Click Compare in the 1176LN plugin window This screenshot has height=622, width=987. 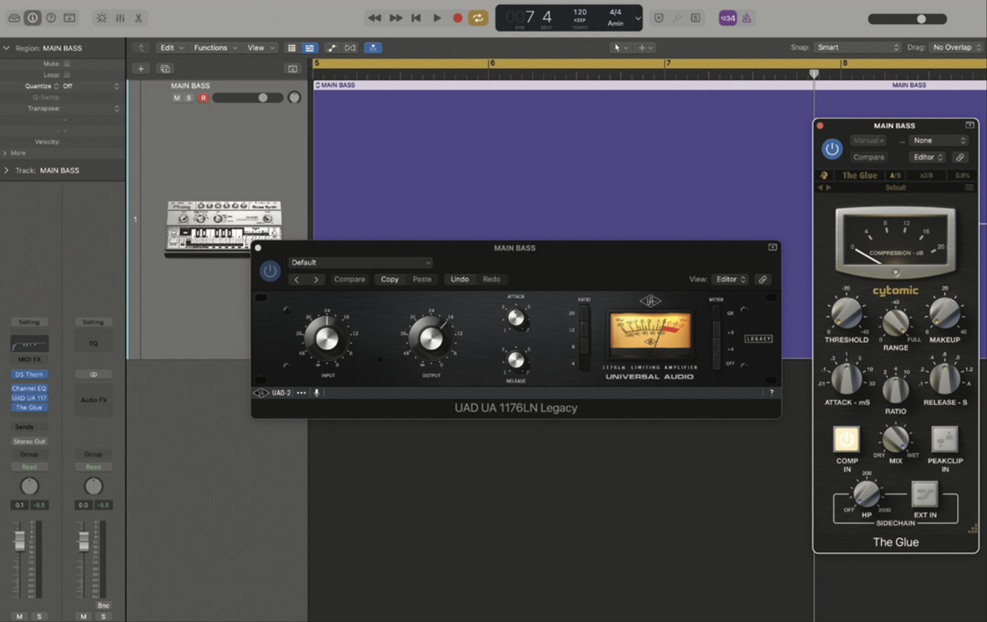tap(350, 280)
